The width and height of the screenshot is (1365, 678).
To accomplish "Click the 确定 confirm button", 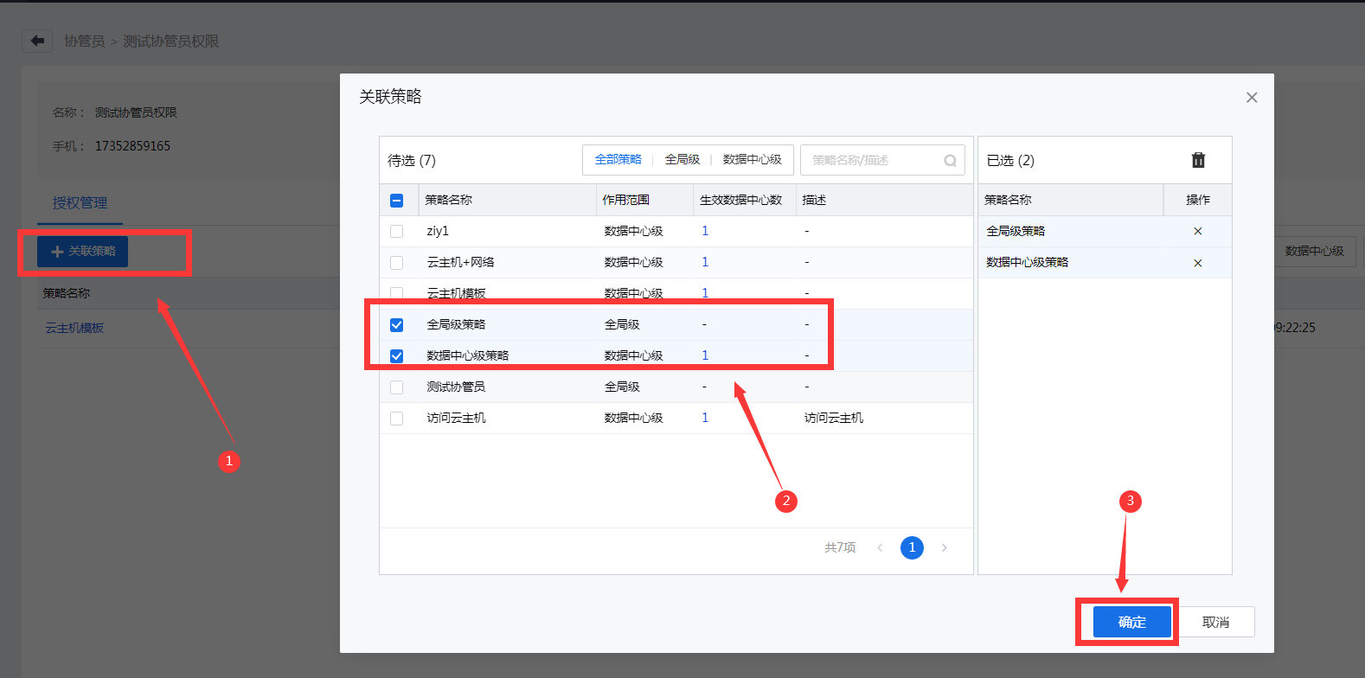I will pyautogui.click(x=1131, y=622).
